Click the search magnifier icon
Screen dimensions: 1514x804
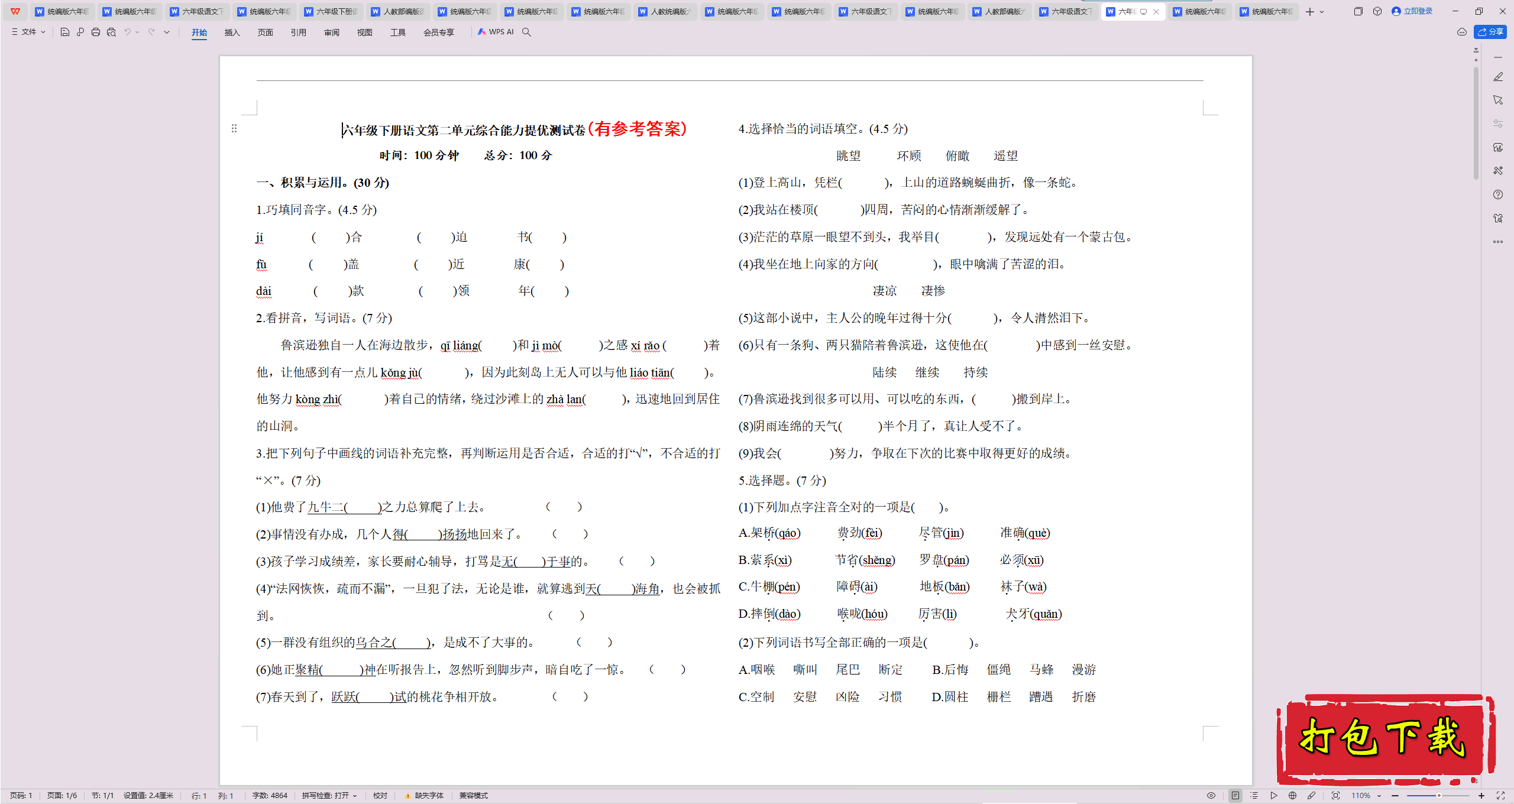[x=526, y=32]
